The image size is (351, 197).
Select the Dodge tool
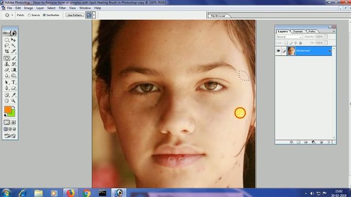coord(13,76)
